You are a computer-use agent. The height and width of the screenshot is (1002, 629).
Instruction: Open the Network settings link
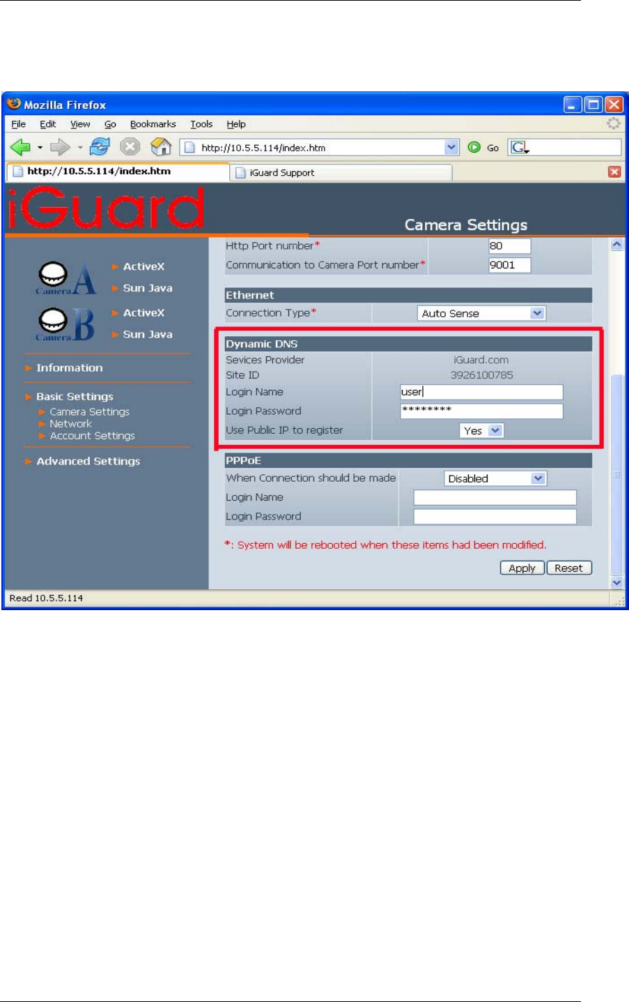pos(70,424)
